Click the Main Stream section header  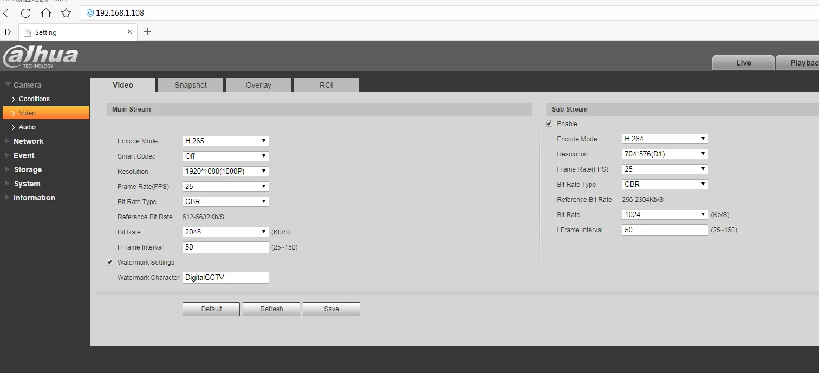coord(320,109)
